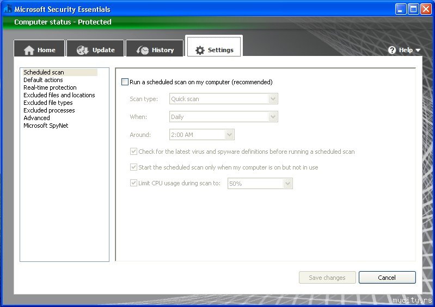This screenshot has width=435, height=307.
Task: Click the Scan type: label
Action: pos(144,99)
